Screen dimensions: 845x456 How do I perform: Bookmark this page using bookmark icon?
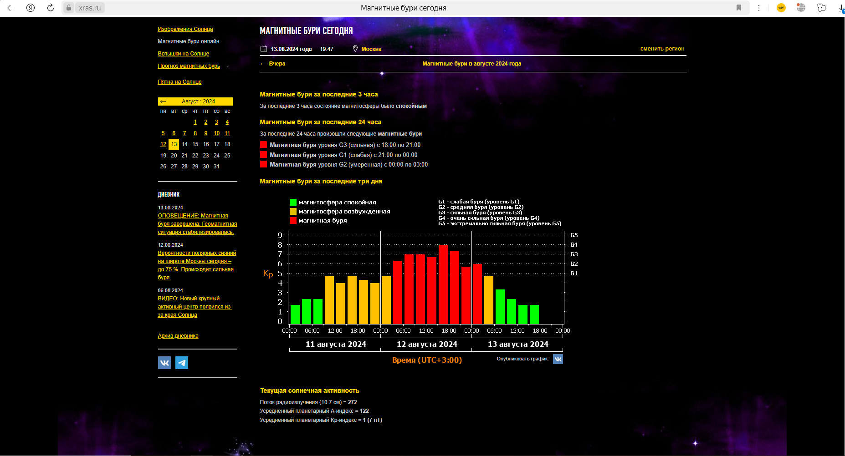pos(739,8)
